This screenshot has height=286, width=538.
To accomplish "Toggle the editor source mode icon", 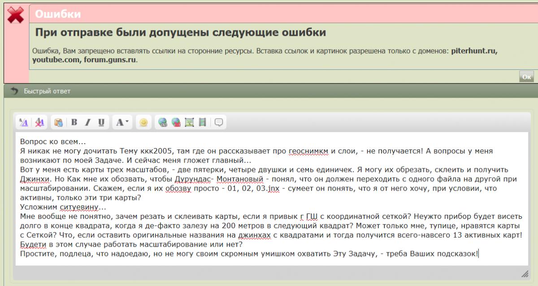I will [24, 123].
